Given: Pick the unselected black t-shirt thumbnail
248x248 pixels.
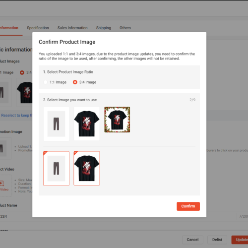Looking at the screenshot, I should click(x=87, y=124).
